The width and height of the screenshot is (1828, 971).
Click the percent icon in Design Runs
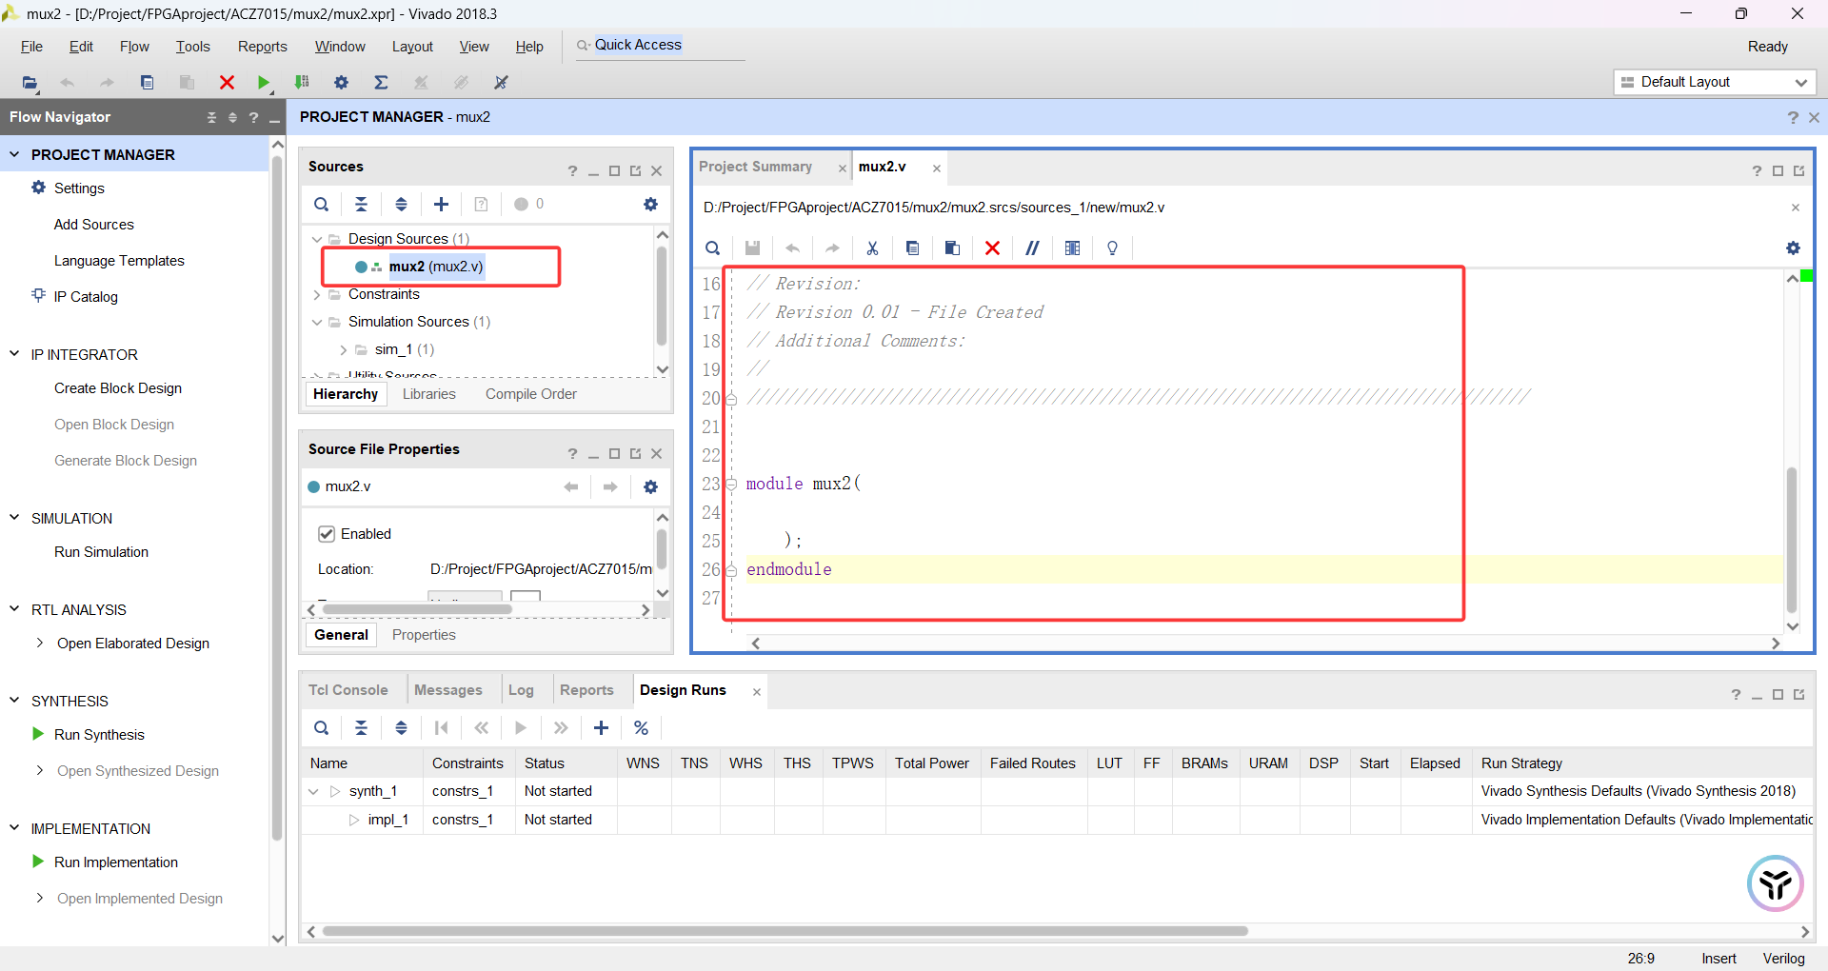click(x=641, y=728)
